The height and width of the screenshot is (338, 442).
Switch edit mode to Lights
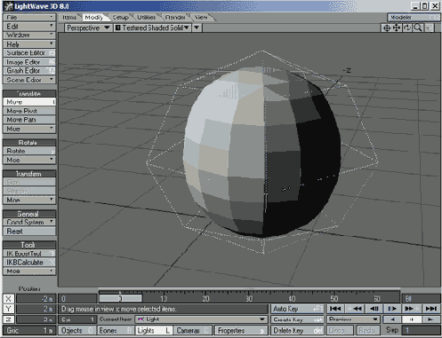tap(154, 330)
